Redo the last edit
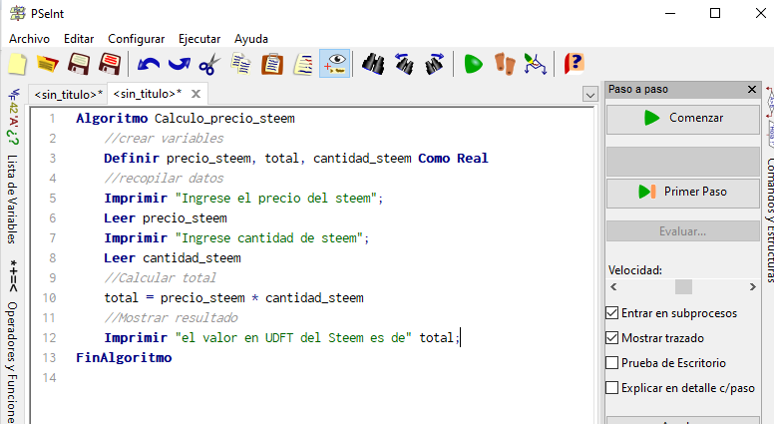 tap(179, 64)
